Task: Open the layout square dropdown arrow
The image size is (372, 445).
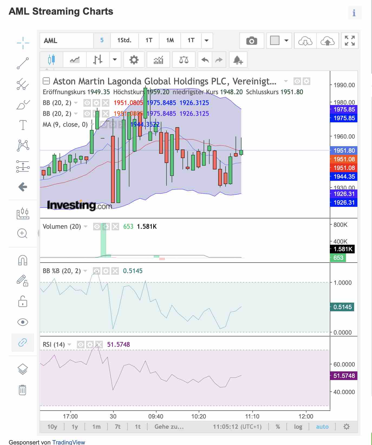Action: click(286, 41)
